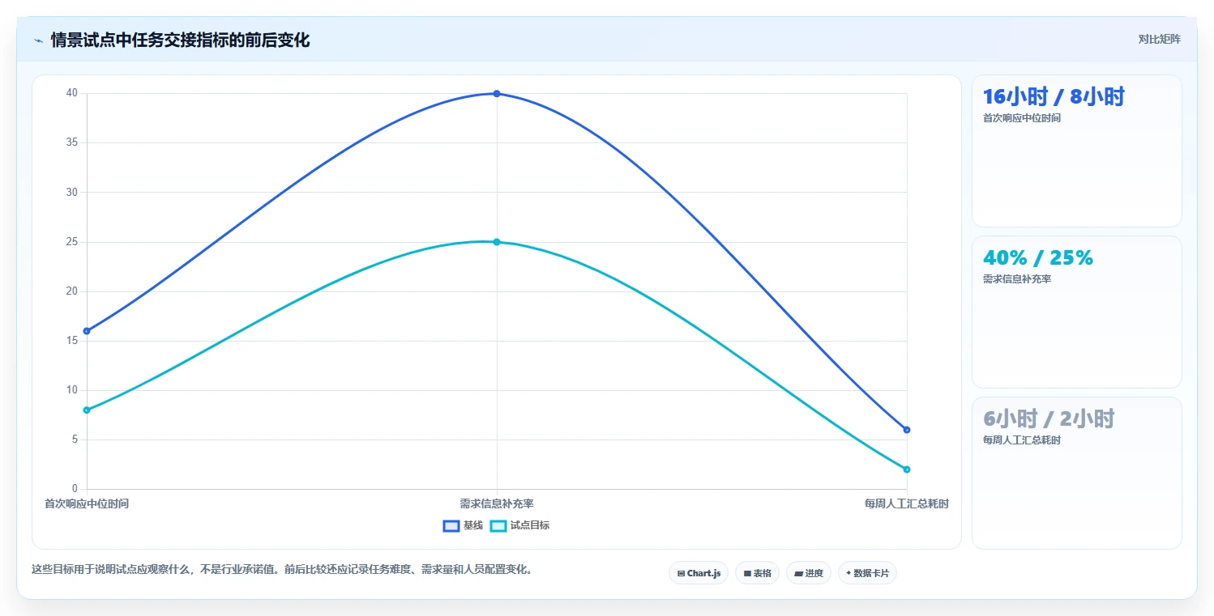Screen dimensions: 1214x616
Task: Click the title 情景试点中任务交接指标的前后变化
Action: (x=180, y=40)
